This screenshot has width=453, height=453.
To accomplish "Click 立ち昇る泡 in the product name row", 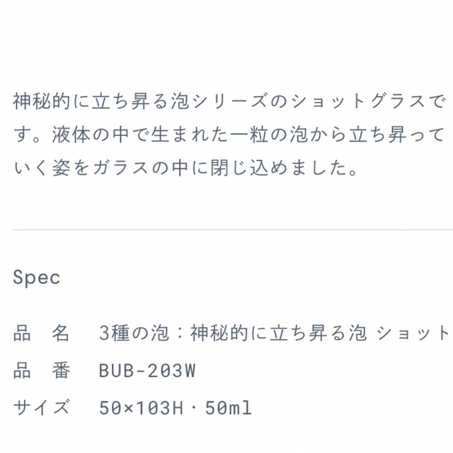I will [x=318, y=333].
